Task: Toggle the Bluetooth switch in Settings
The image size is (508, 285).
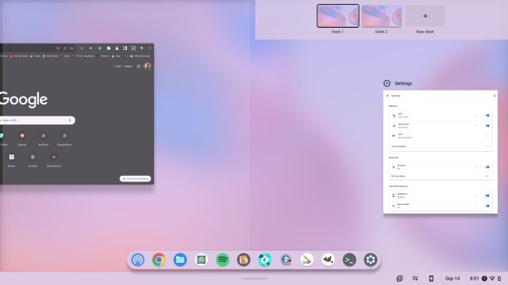Action: click(487, 167)
